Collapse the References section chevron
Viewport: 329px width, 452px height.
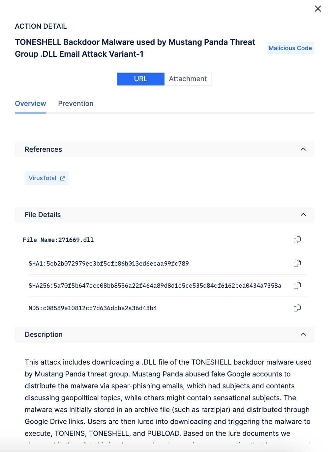point(303,149)
